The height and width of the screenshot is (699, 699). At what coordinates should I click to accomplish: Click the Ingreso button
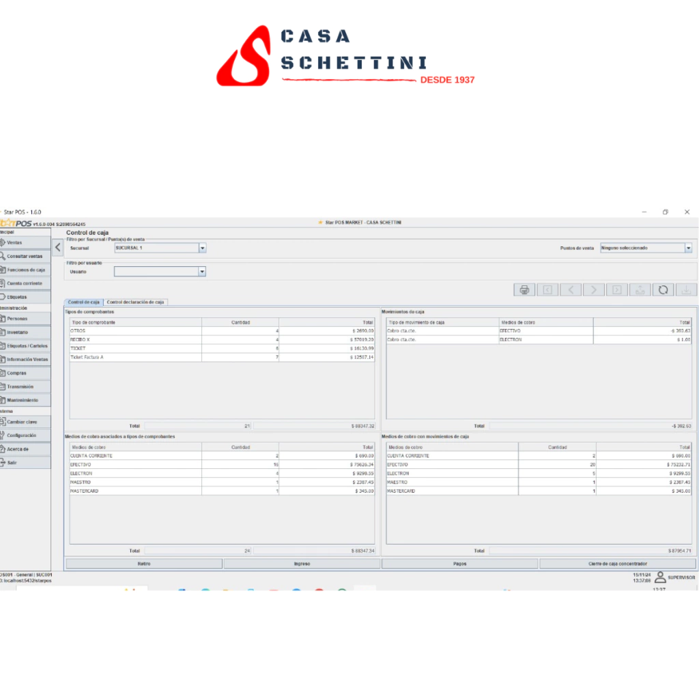coord(302,564)
